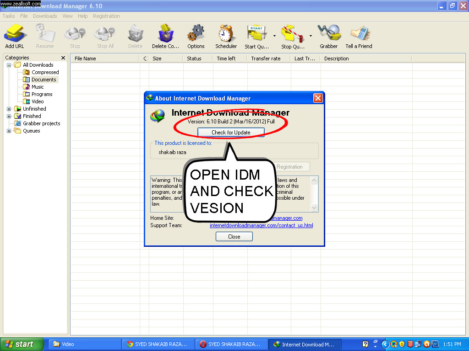Open the Scheduler from the toolbar

tap(226, 37)
